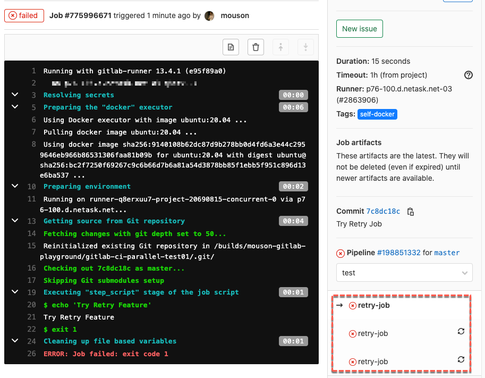This screenshot has height=378, width=485.
Task: Erase job log with trash icon
Action: pos(256,47)
